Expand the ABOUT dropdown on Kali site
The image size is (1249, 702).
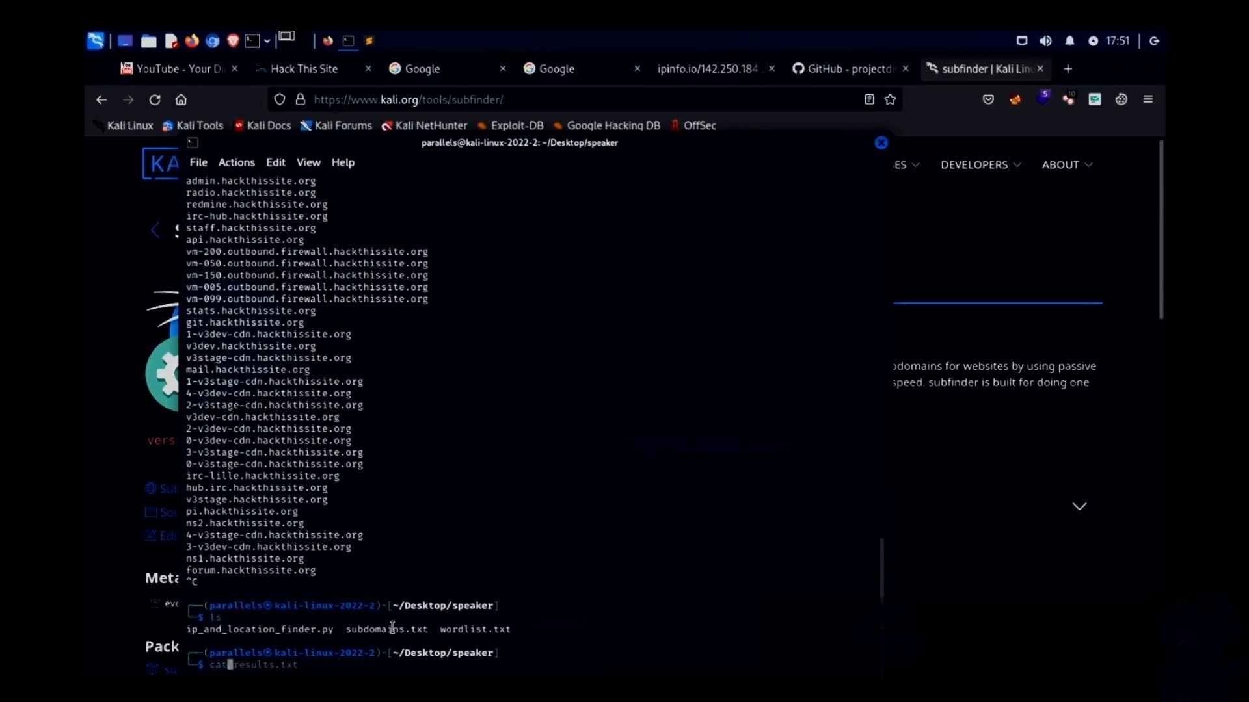1067,165
